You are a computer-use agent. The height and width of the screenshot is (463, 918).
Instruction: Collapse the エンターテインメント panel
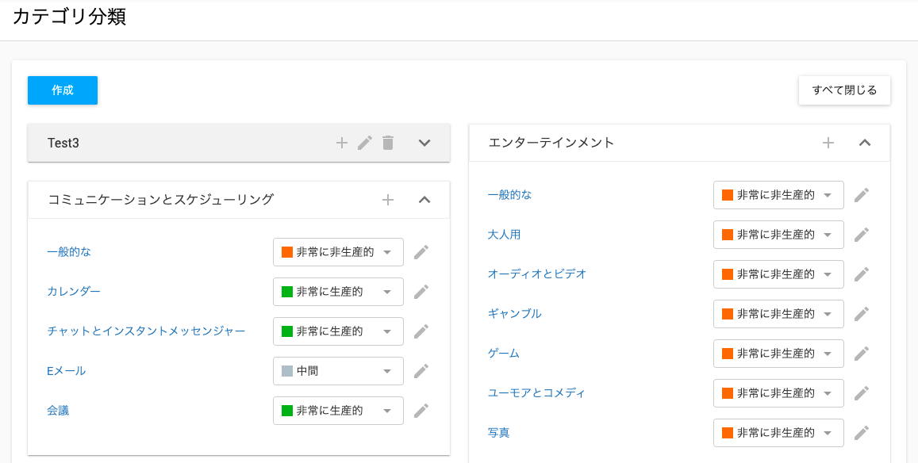865,143
